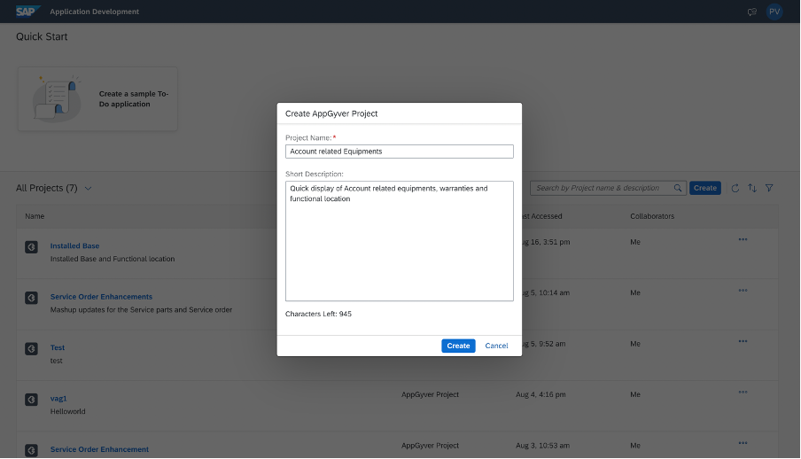
Task: Click the Last Accessed column header
Action: pyautogui.click(x=542, y=216)
